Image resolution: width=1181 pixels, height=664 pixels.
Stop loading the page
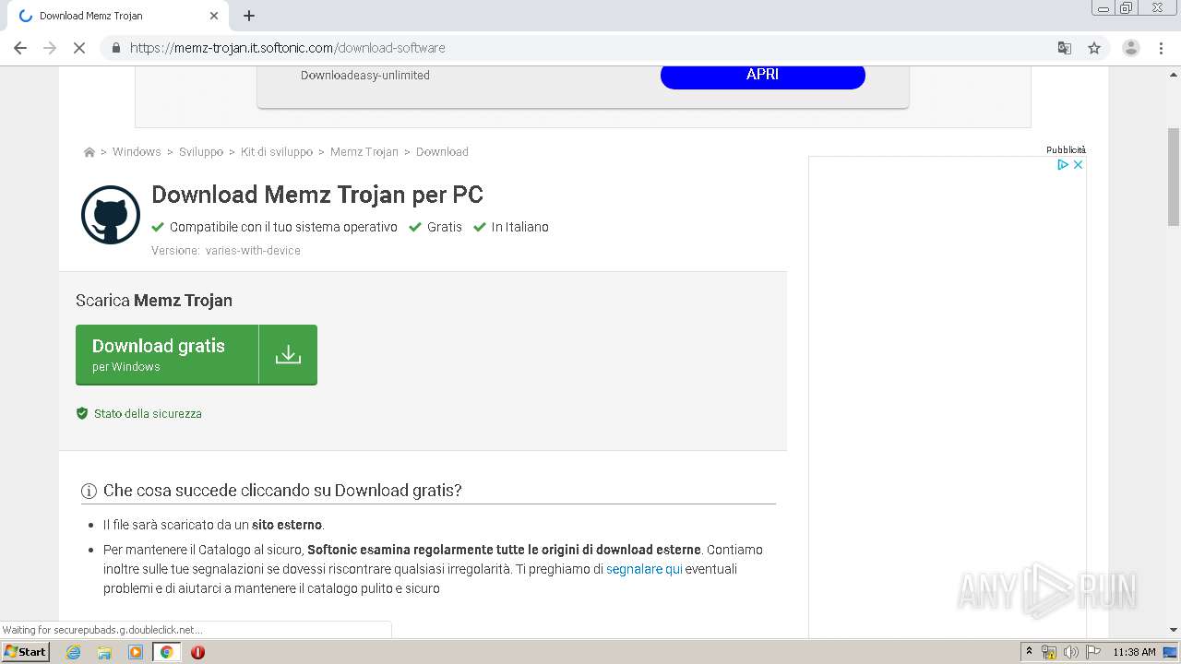tap(79, 48)
